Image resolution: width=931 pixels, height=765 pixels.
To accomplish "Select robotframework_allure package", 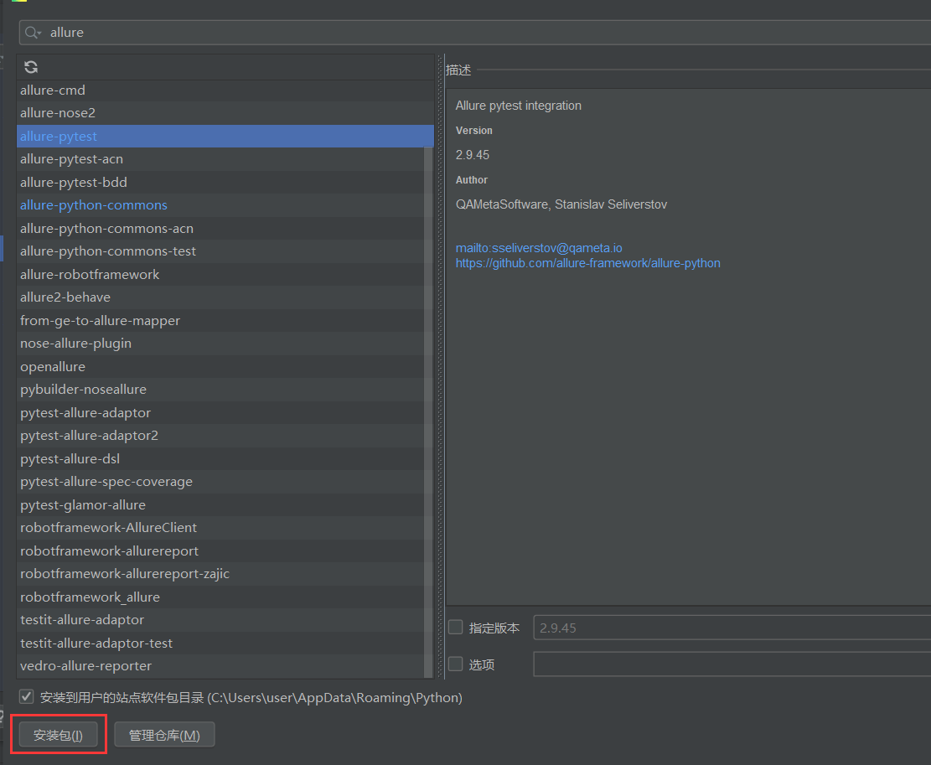I will point(221,597).
